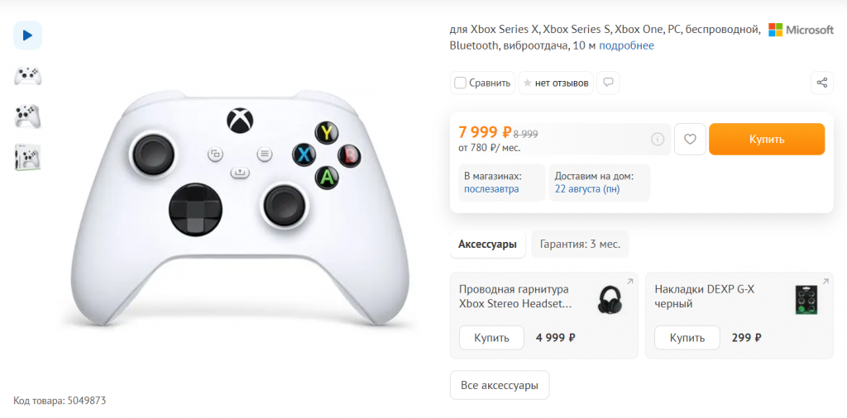Switch to the 'Аксессуары' tab
847x418 pixels.
(x=487, y=245)
